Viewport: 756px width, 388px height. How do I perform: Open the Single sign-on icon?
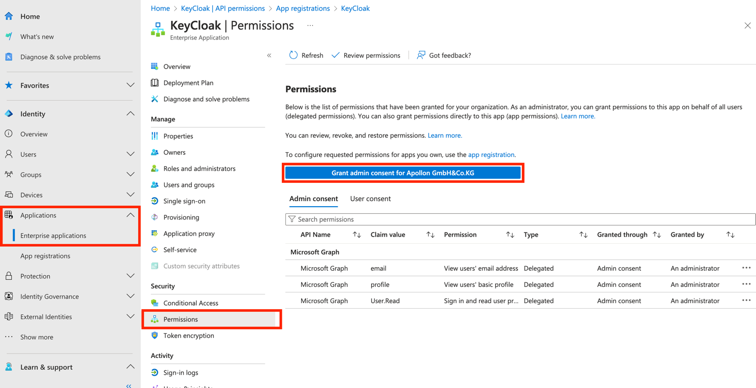pos(155,201)
